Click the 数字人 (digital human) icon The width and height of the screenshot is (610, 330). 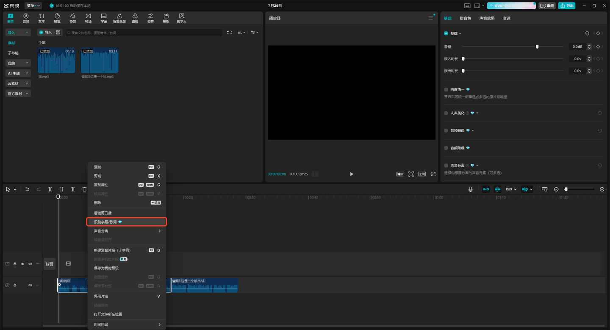(181, 18)
